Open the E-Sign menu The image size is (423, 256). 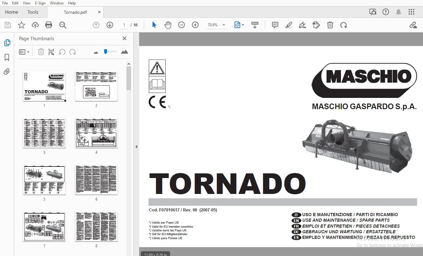click(40, 3)
